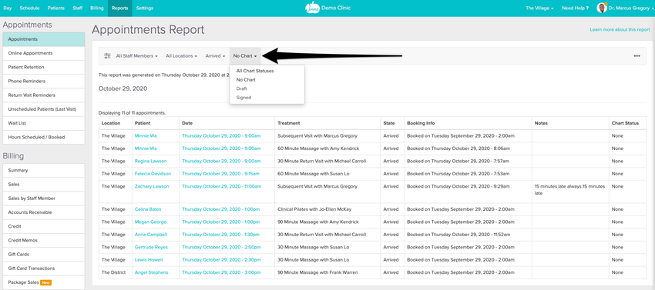Open Anna Campbell's 1:30pm appointment date

pyautogui.click(x=220, y=235)
